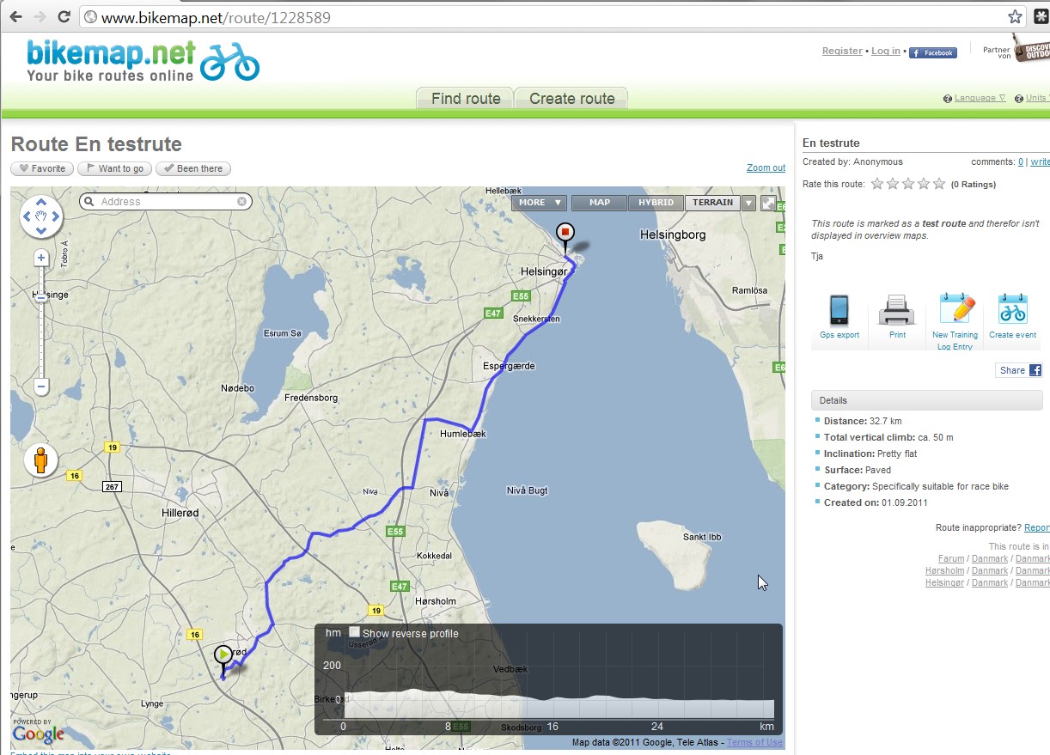Screen dimensions: 1050x755
Task: Toggle fullscreen map icon
Action: (x=768, y=203)
